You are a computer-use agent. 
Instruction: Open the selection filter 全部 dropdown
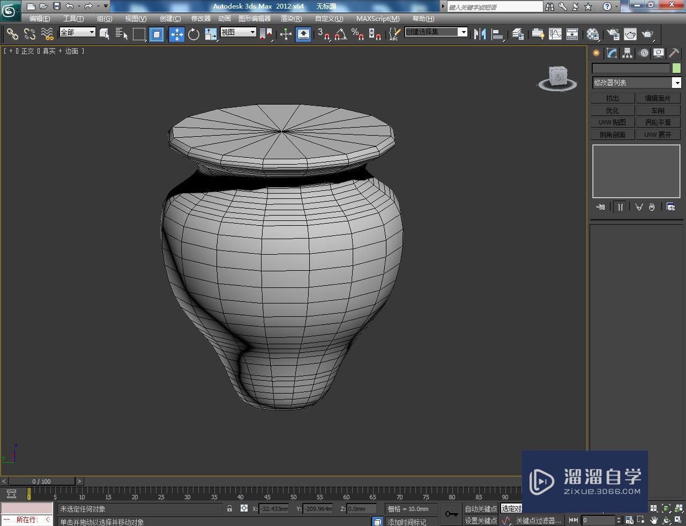(x=77, y=32)
